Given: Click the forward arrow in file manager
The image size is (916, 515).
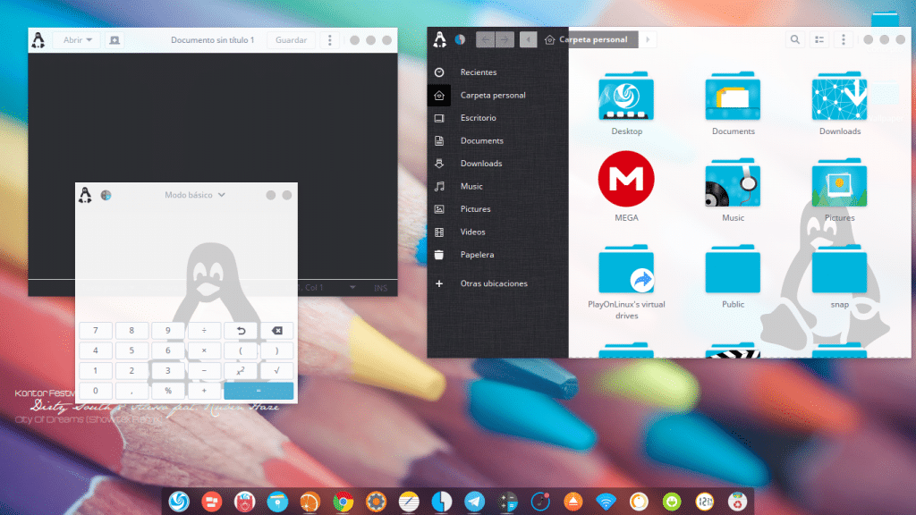Looking at the screenshot, I should coord(505,39).
